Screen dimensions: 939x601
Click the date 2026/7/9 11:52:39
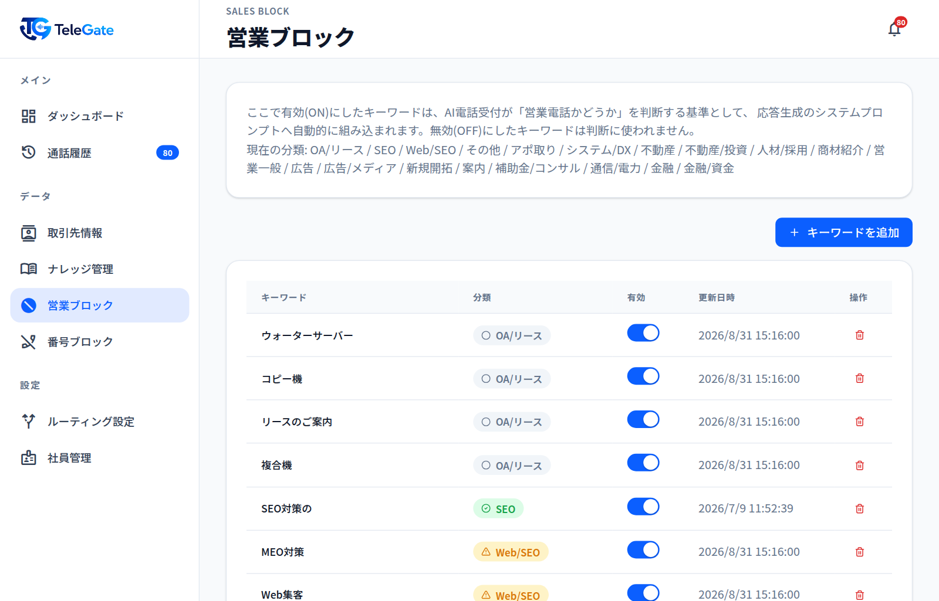pos(746,508)
